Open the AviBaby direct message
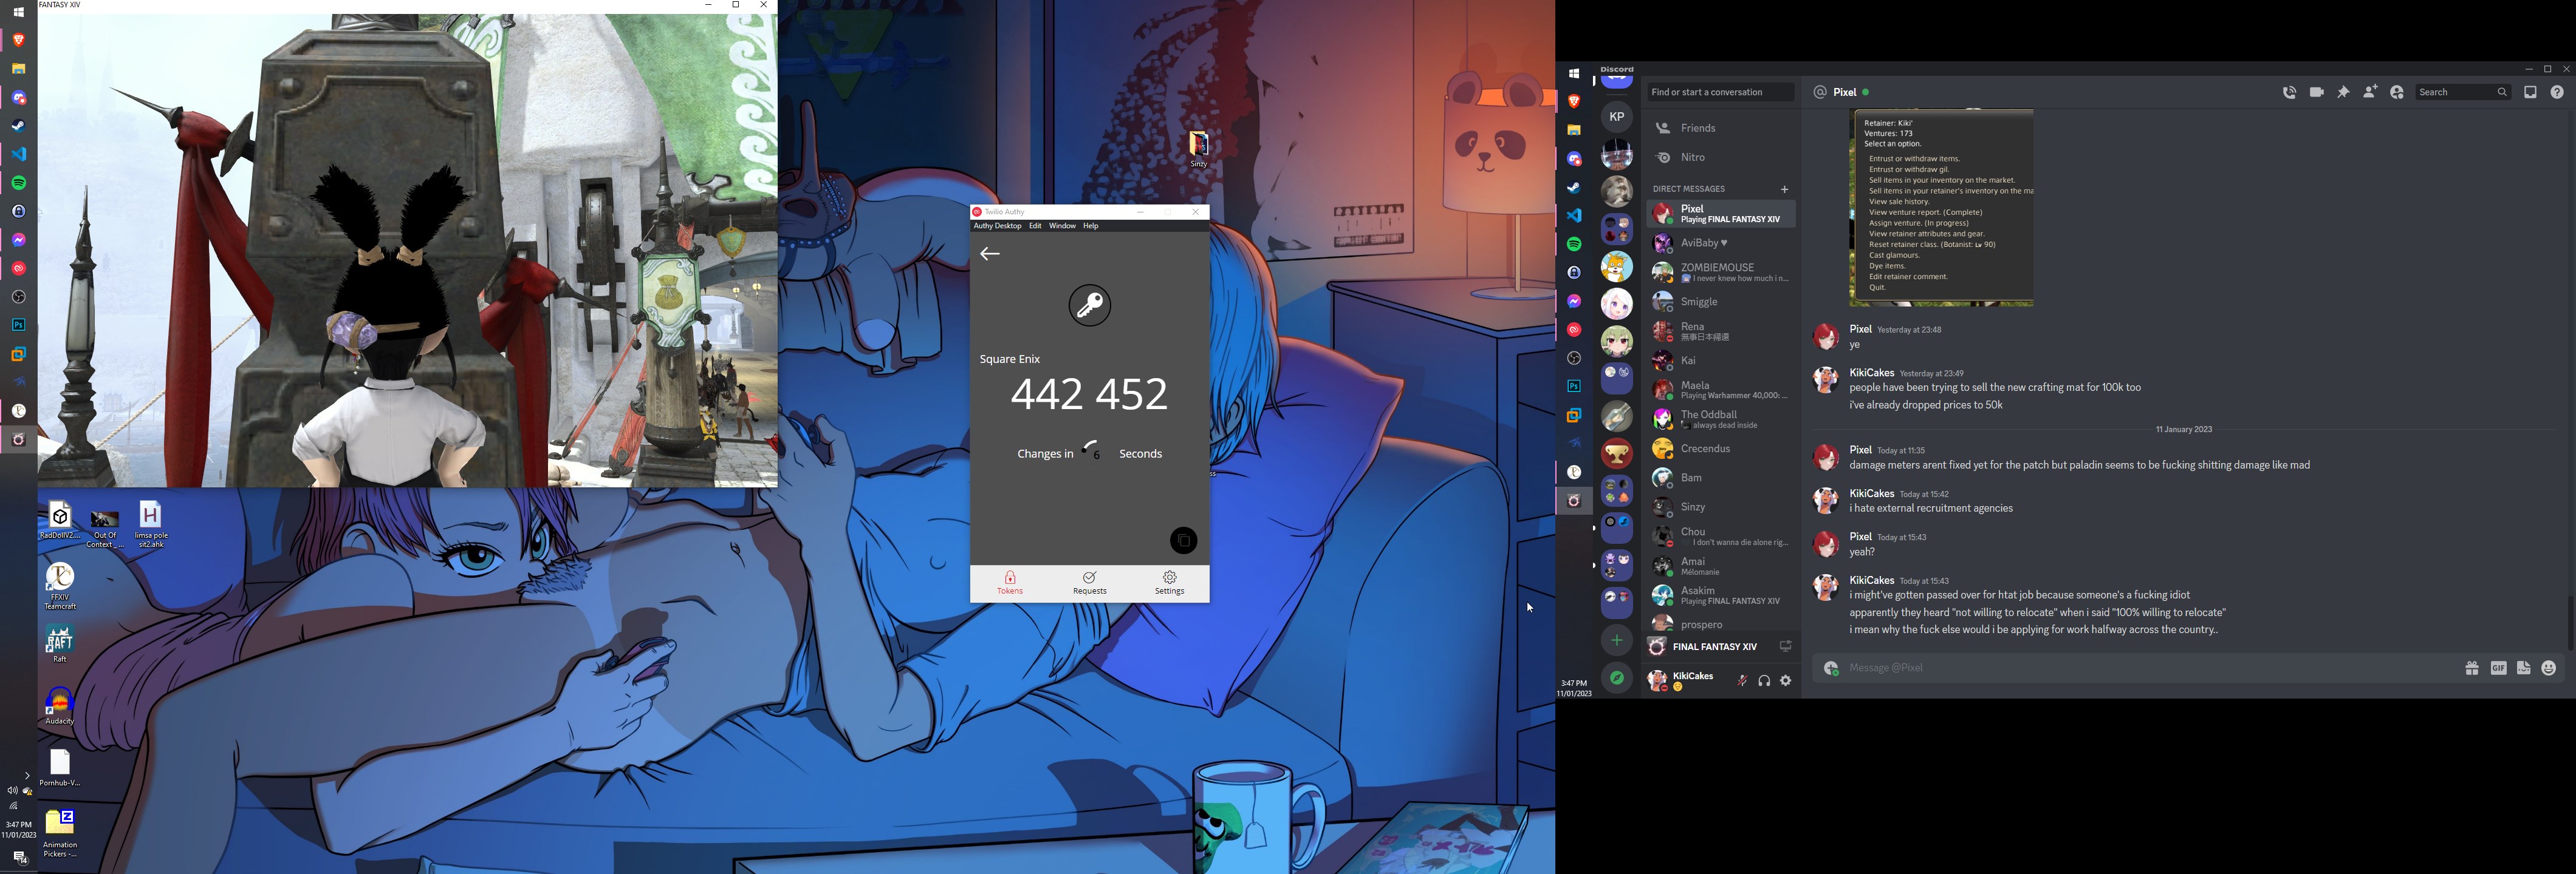The image size is (2576, 874). click(1720, 244)
